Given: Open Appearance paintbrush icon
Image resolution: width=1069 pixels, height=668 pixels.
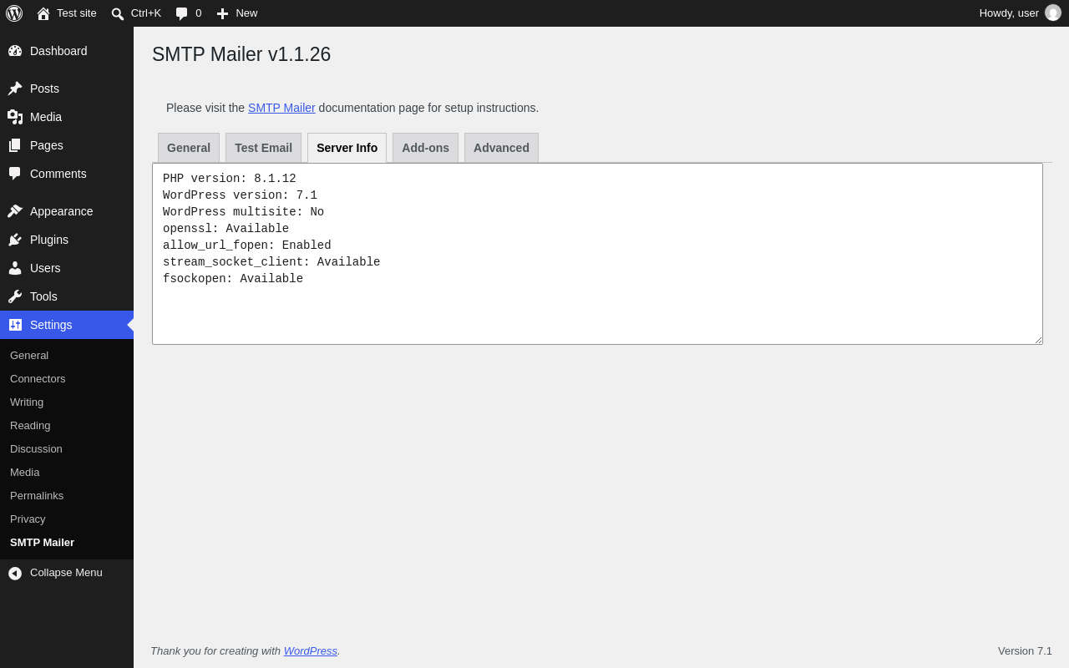Looking at the screenshot, I should click(15, 211).
